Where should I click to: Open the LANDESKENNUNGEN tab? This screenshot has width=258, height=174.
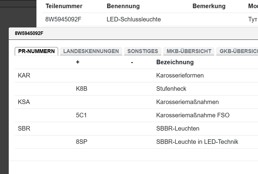91,51
